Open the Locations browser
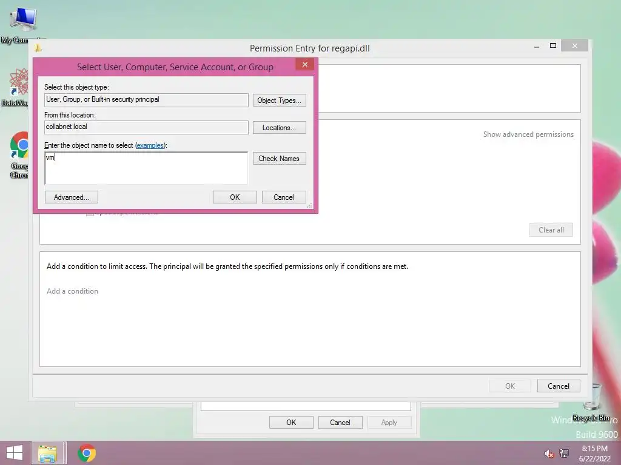 [x=279, y=128]
